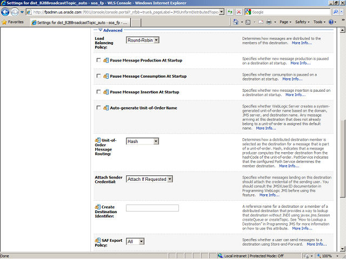Open the Page menu
The width and height of the screenshot is (346, 259).
click(285, 22)
